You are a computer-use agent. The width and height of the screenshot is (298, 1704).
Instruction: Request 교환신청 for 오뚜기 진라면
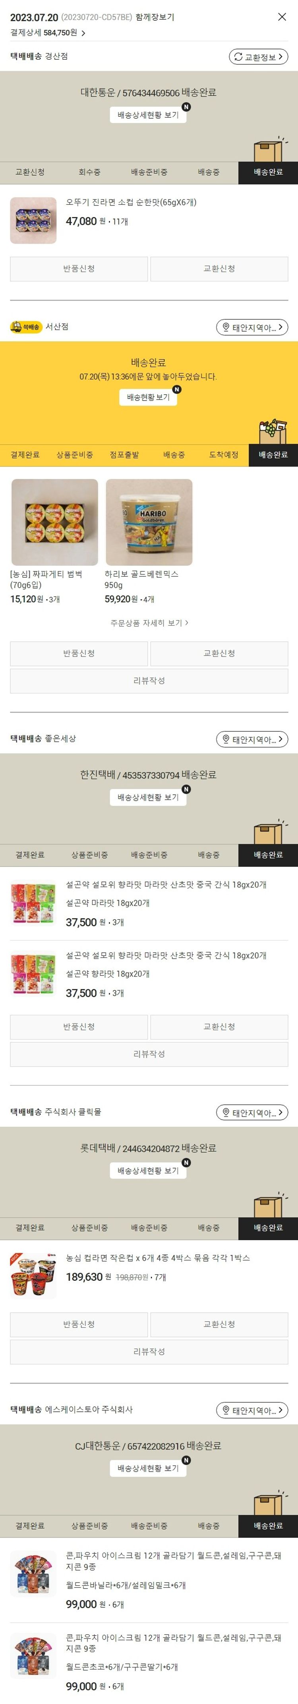[x=219, y=269]
